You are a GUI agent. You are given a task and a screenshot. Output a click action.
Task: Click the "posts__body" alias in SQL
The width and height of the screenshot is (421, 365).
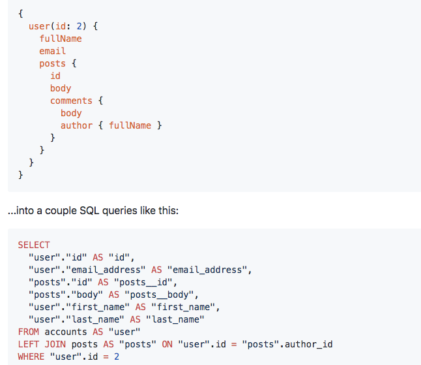point(160,294)
